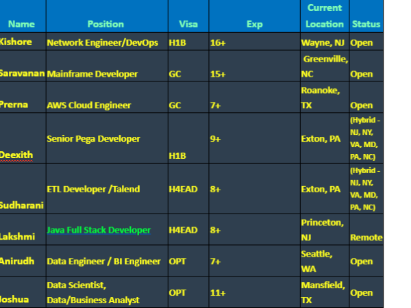The width and height of the screenshot is (411, 308).
Task: Select Joshua's Open status cell
Action: tap(366, 292)
